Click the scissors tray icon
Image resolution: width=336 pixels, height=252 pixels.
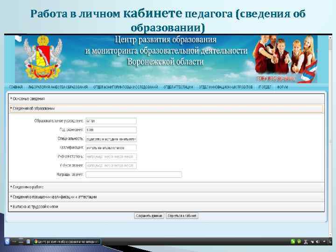(x=306, y=242)
